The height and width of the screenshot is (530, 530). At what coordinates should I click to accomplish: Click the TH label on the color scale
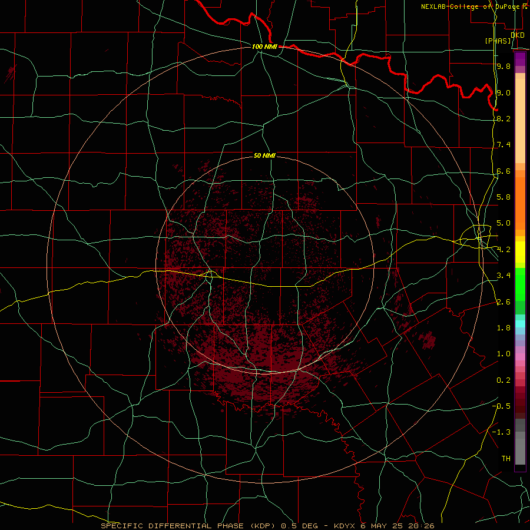pos(506,458)
